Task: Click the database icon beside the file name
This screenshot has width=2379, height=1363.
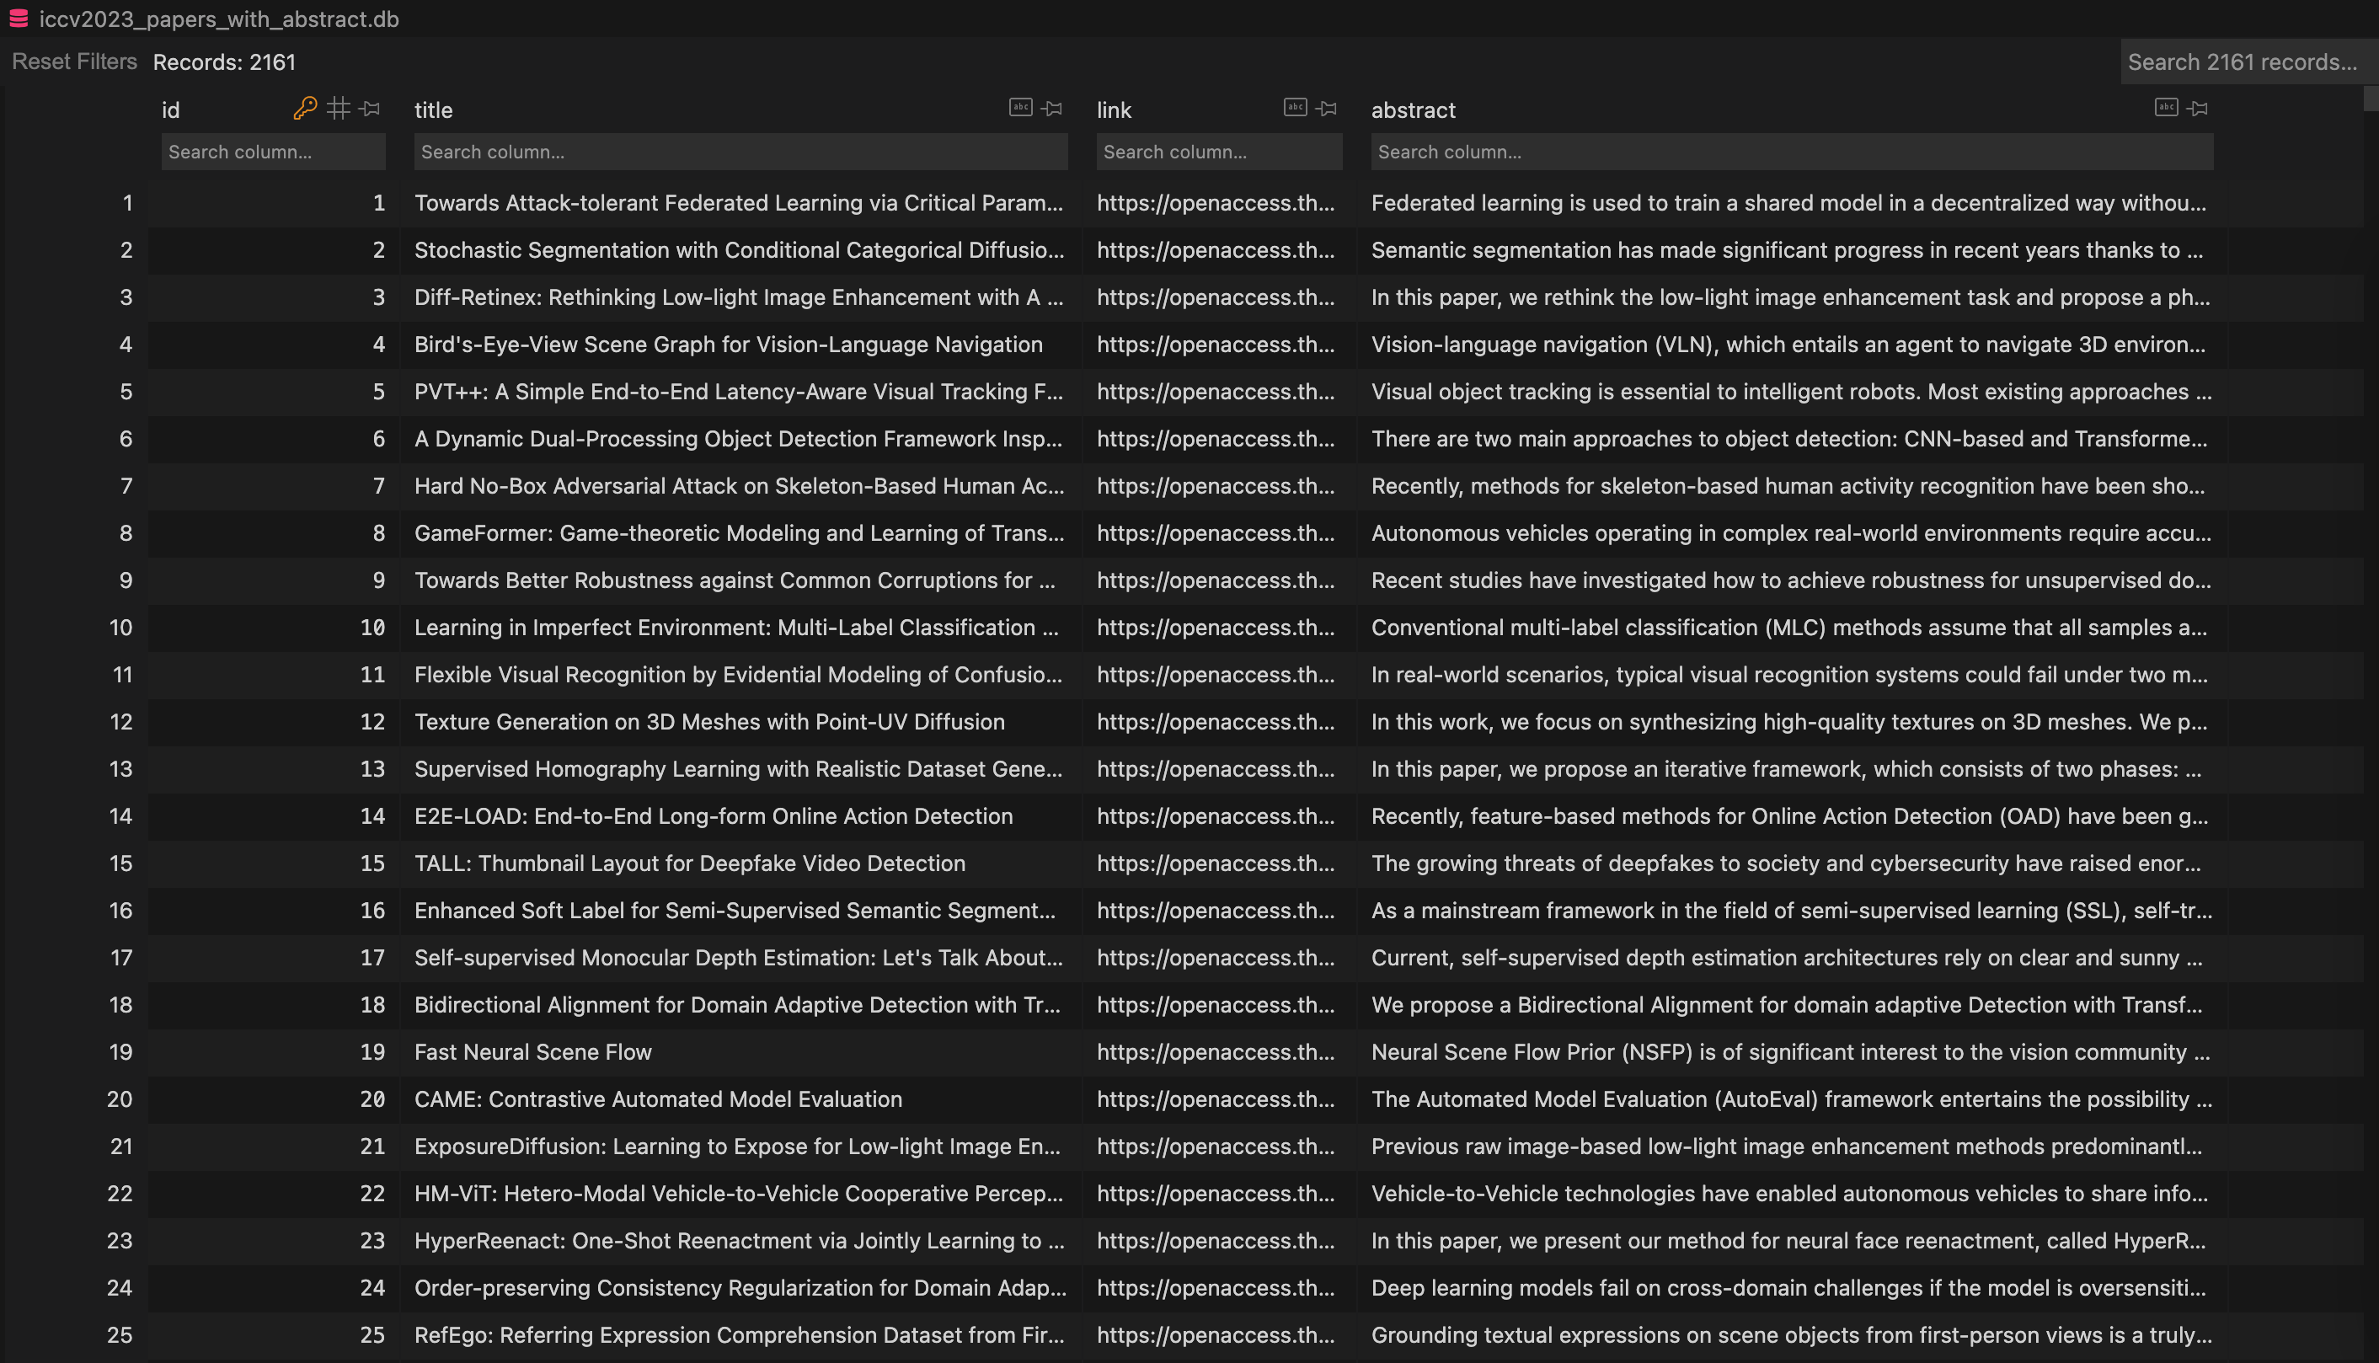Action: click(x=19, y=19)
